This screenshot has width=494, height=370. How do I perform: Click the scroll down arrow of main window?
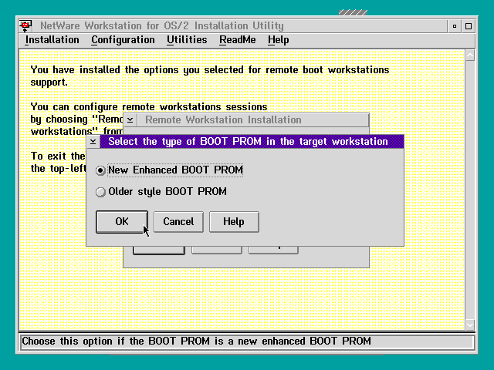point(470,324)
